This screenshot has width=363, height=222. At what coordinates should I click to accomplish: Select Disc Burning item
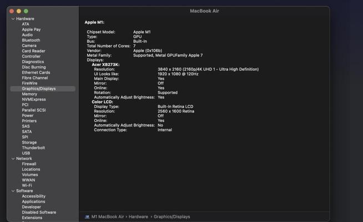click(x=34, y=67)
